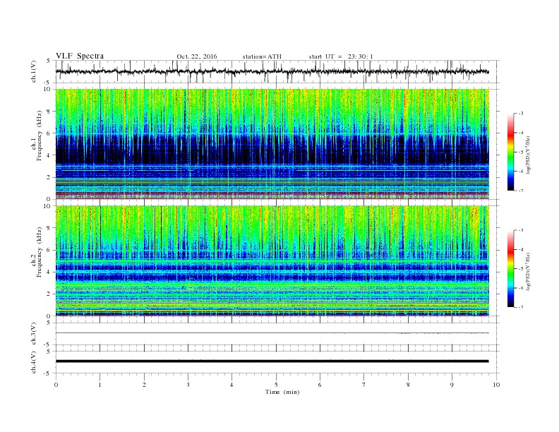The image size is (559, 432).
Task: Click time axis tick label "7"
Action: tap(364, 385)
